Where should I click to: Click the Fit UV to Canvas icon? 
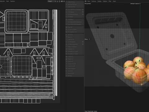(66, 30)
